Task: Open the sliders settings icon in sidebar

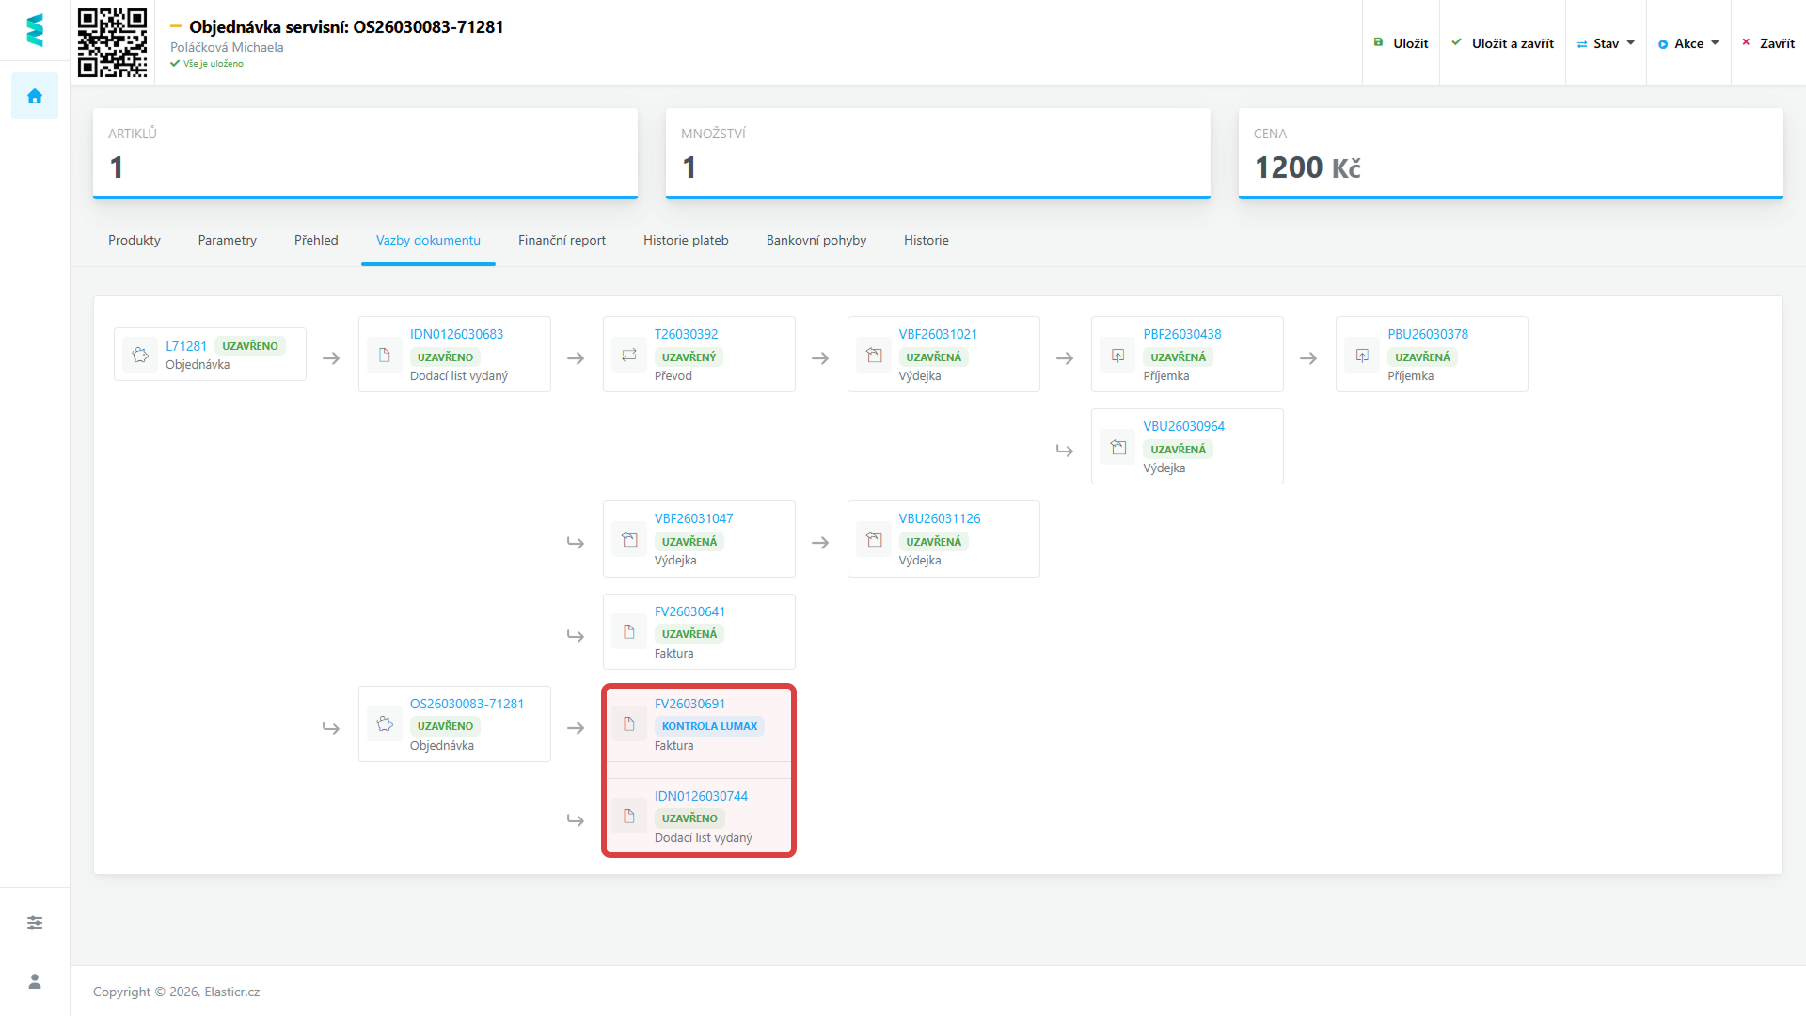Action: click(x=35, y=923)
